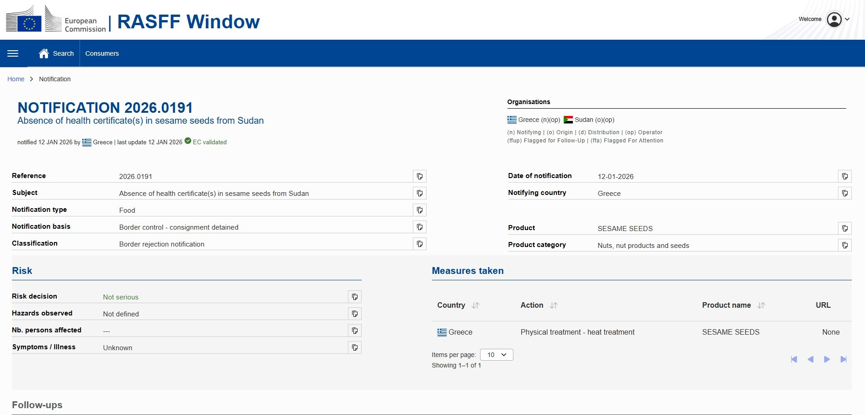The image size is (865, 415).
Task: Click the home icon beside Search
Action: click(44, 53)
